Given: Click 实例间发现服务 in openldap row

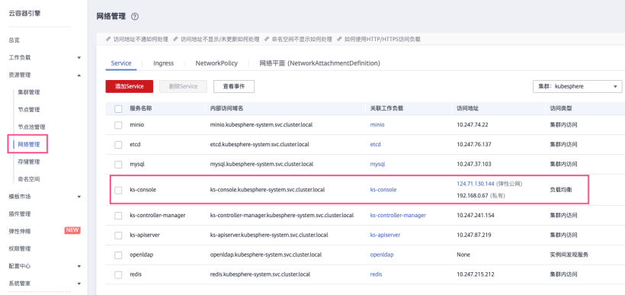Looking at the screenshot, I should pyautogui.click(x=569, y=255).
